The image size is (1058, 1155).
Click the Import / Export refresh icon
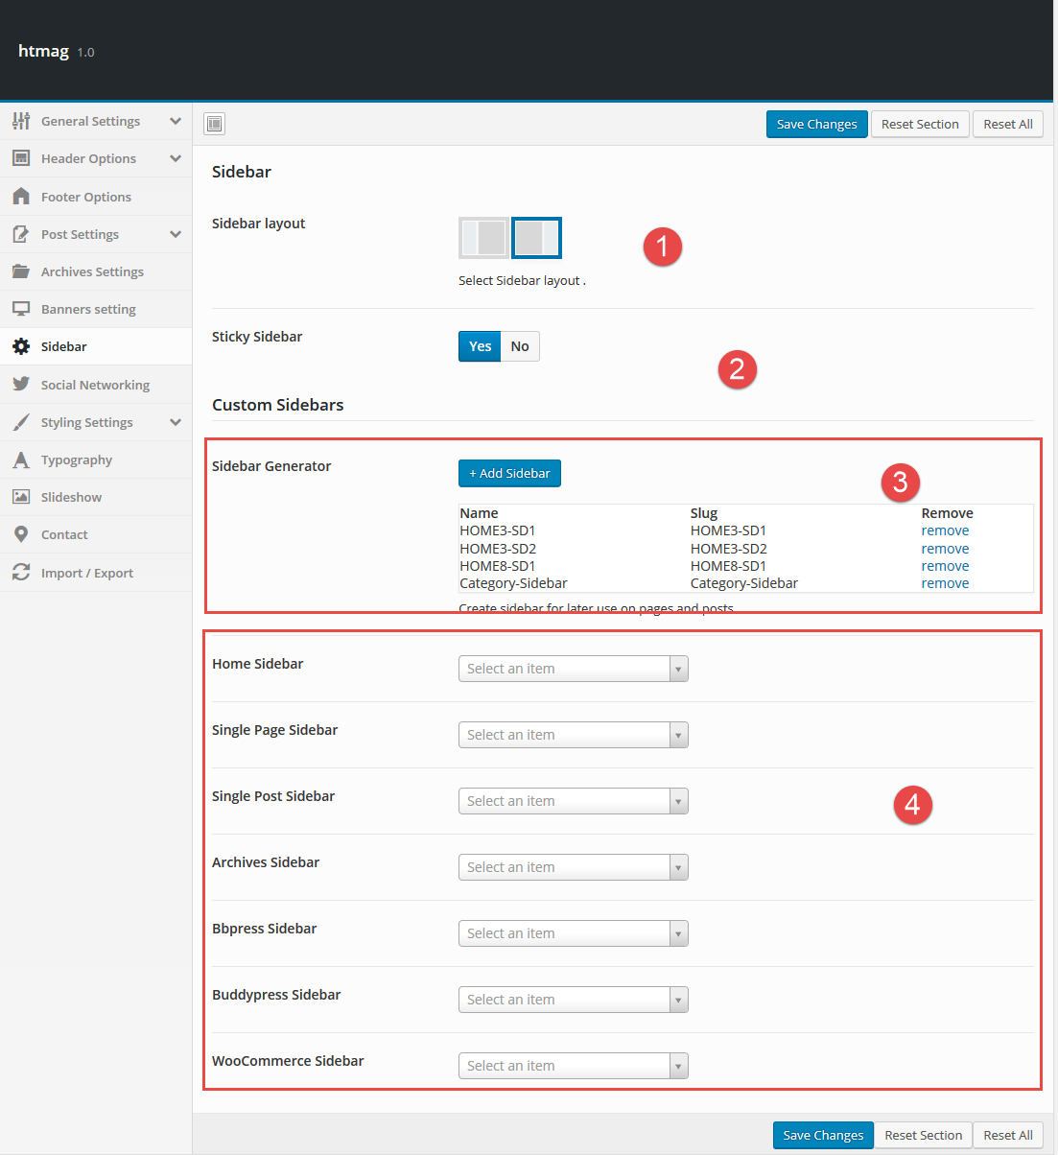pyautogui.click(x=21, y=573)
